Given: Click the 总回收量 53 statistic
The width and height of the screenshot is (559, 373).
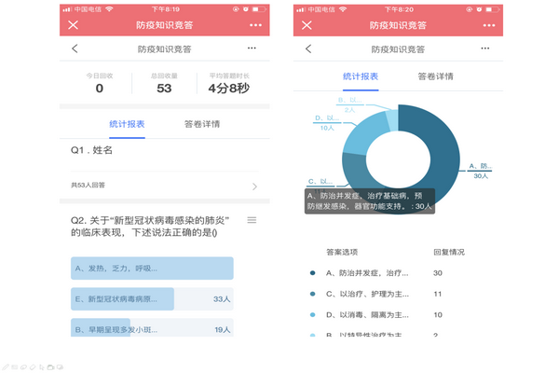Looking at the screenshot, I should pyautogui.click(x=164, y=82).
